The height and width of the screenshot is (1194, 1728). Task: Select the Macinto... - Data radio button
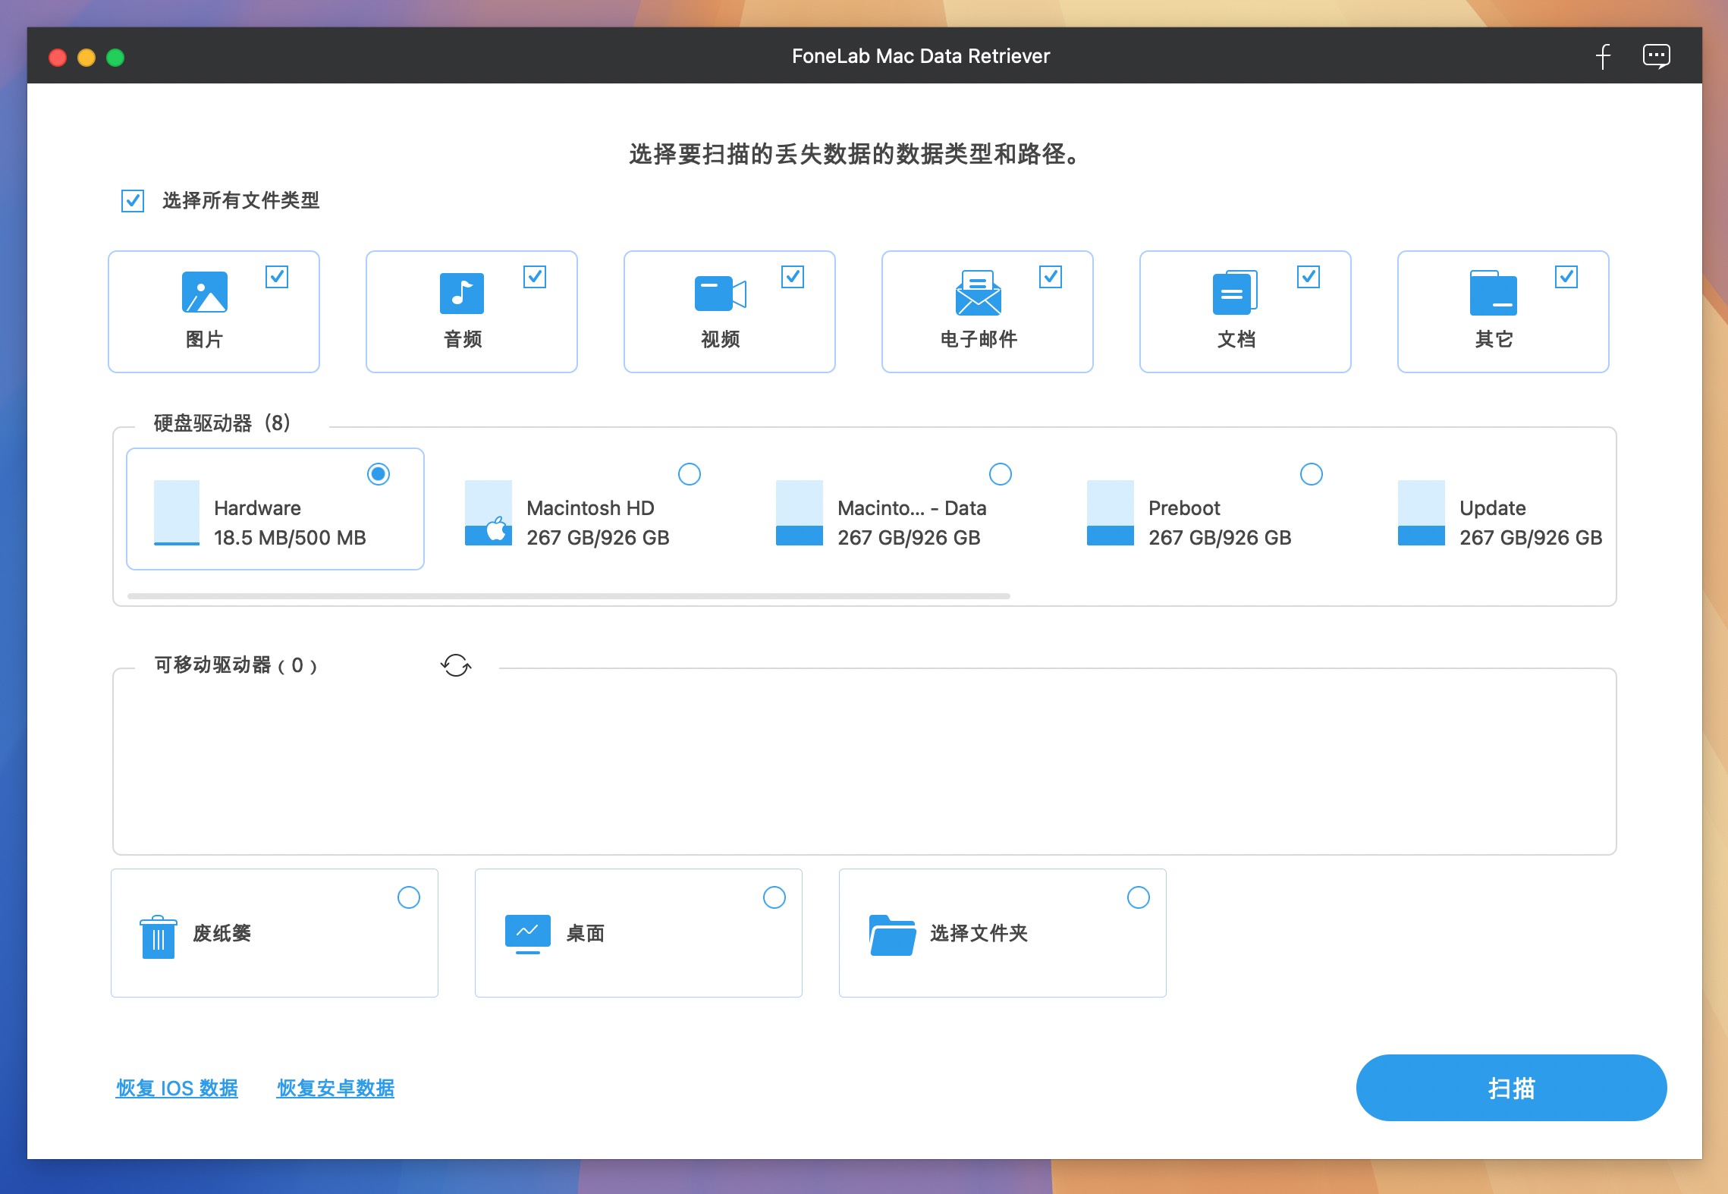(1001, 474)
